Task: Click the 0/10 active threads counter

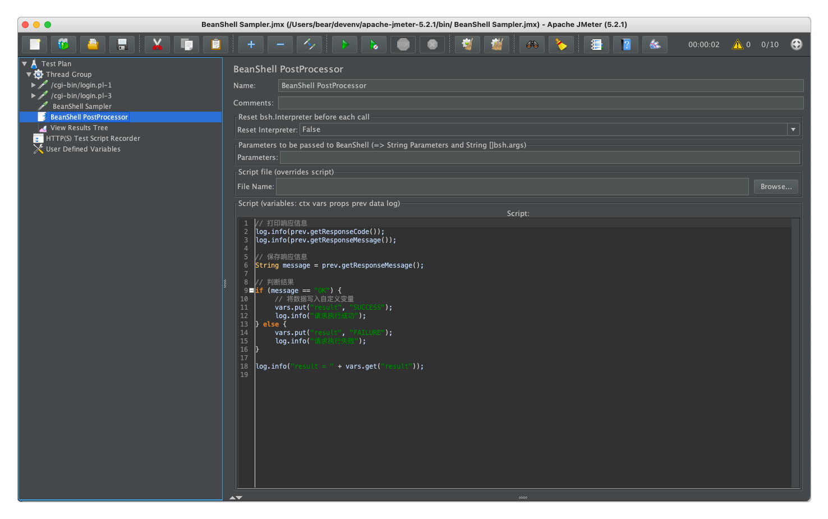Action: (x=770, y=44)
